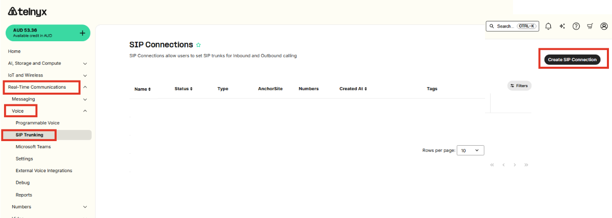Favorite SIP Connections with the star icon
Screen dimensions: 612x218
coord(198,45)
